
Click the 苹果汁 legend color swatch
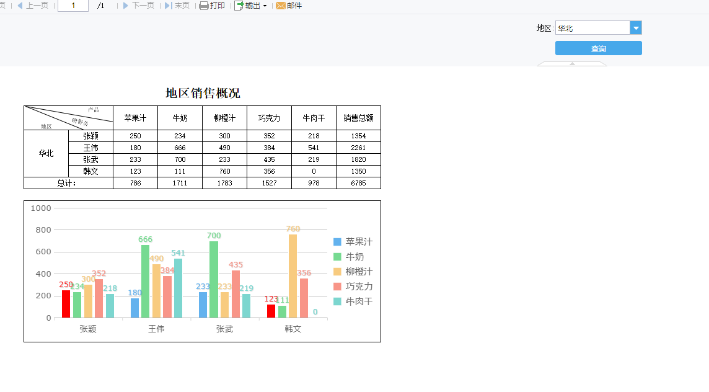[x=337, y=242]
